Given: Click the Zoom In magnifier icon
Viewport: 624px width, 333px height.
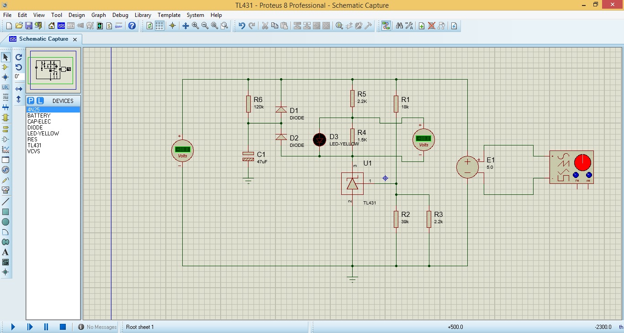Looking at the screenshot, I should click(196, 26).
